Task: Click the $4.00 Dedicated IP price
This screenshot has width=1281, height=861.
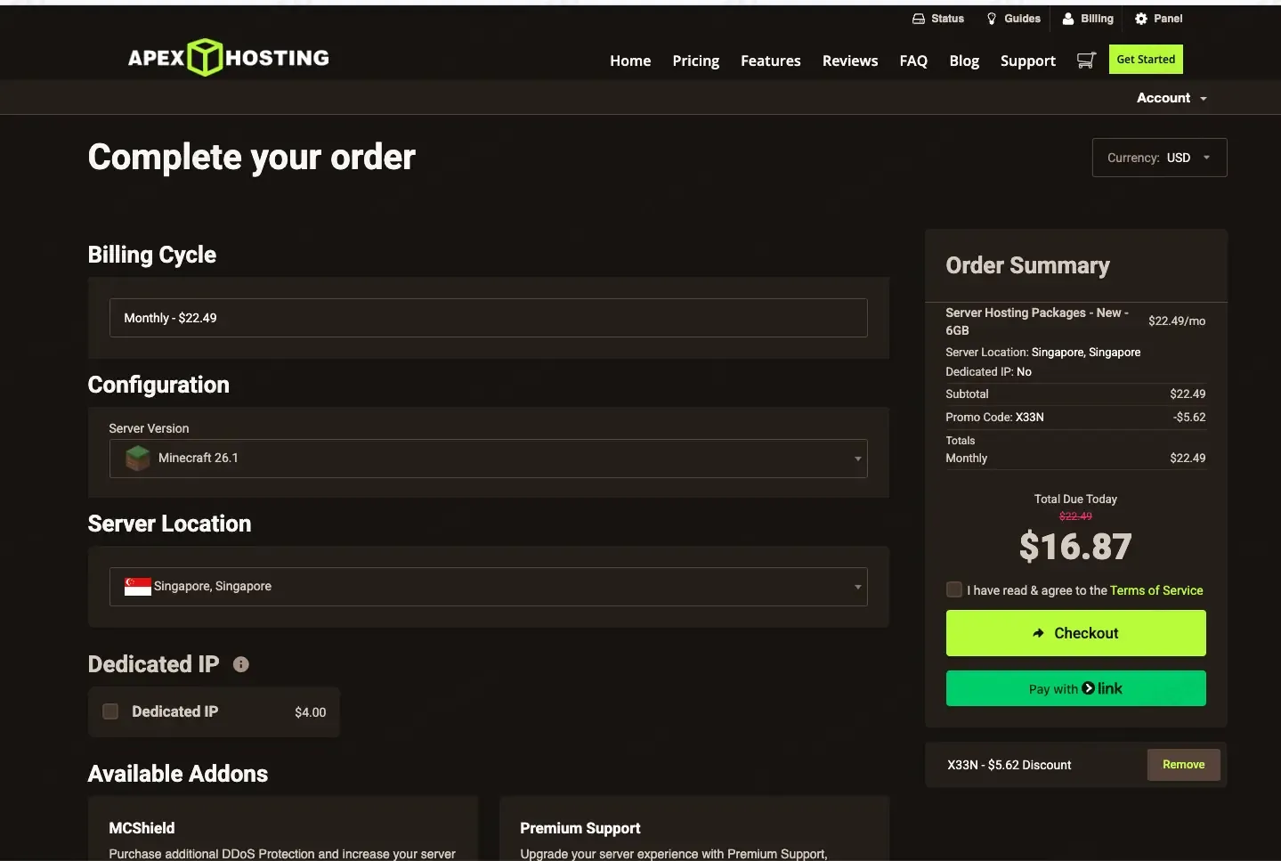Action: click(310, 712)
